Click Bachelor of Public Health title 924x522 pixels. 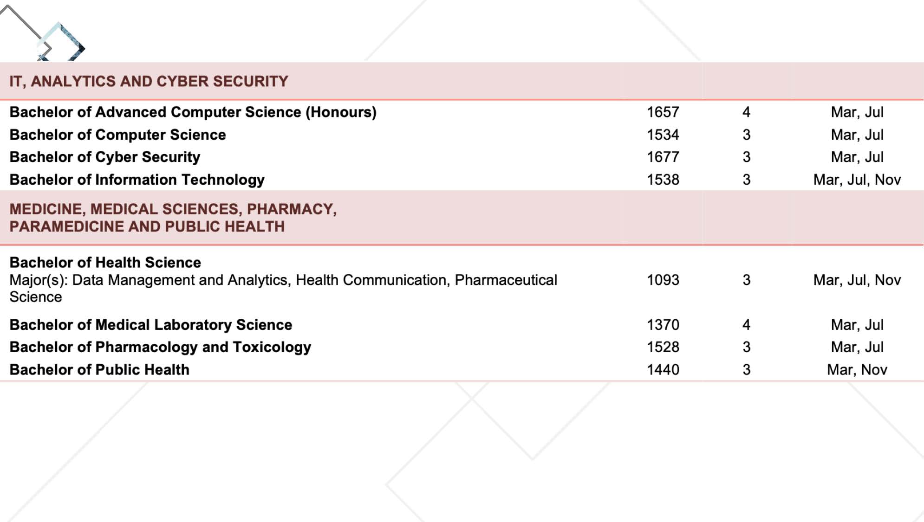[x=99, y=370]
